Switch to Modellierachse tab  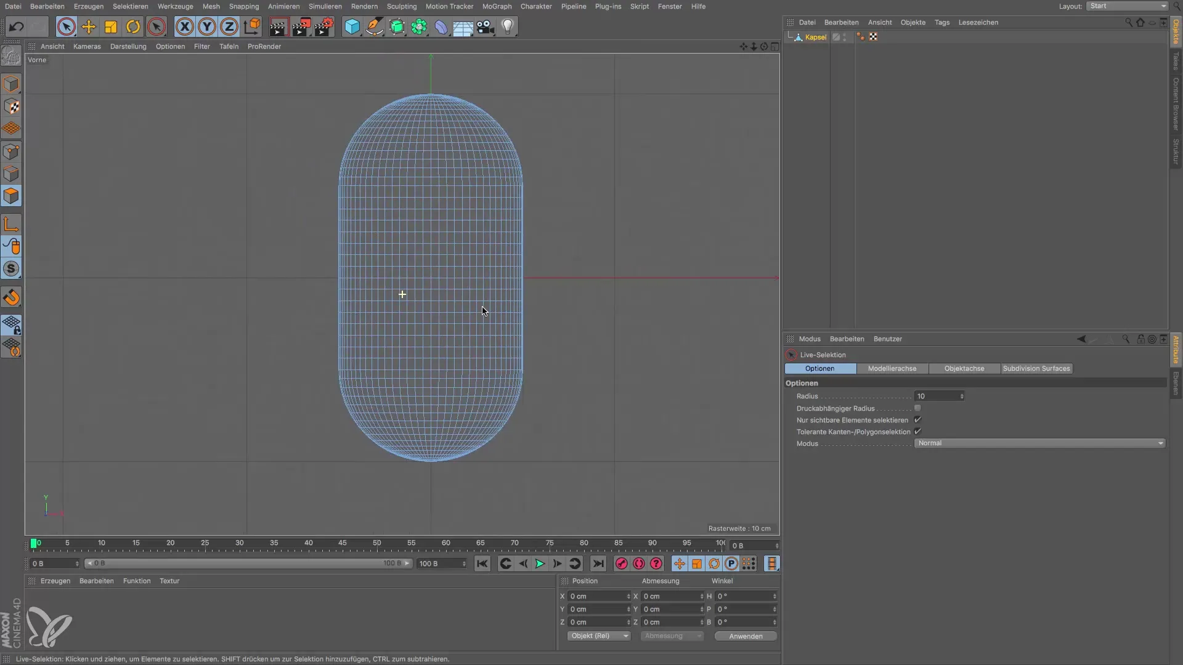click(892, 368)
